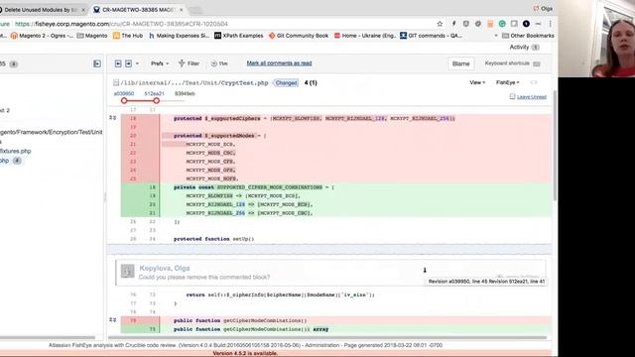Select revision 512ea21
Viewport: 635px width, 357px height.
[155, 93]
